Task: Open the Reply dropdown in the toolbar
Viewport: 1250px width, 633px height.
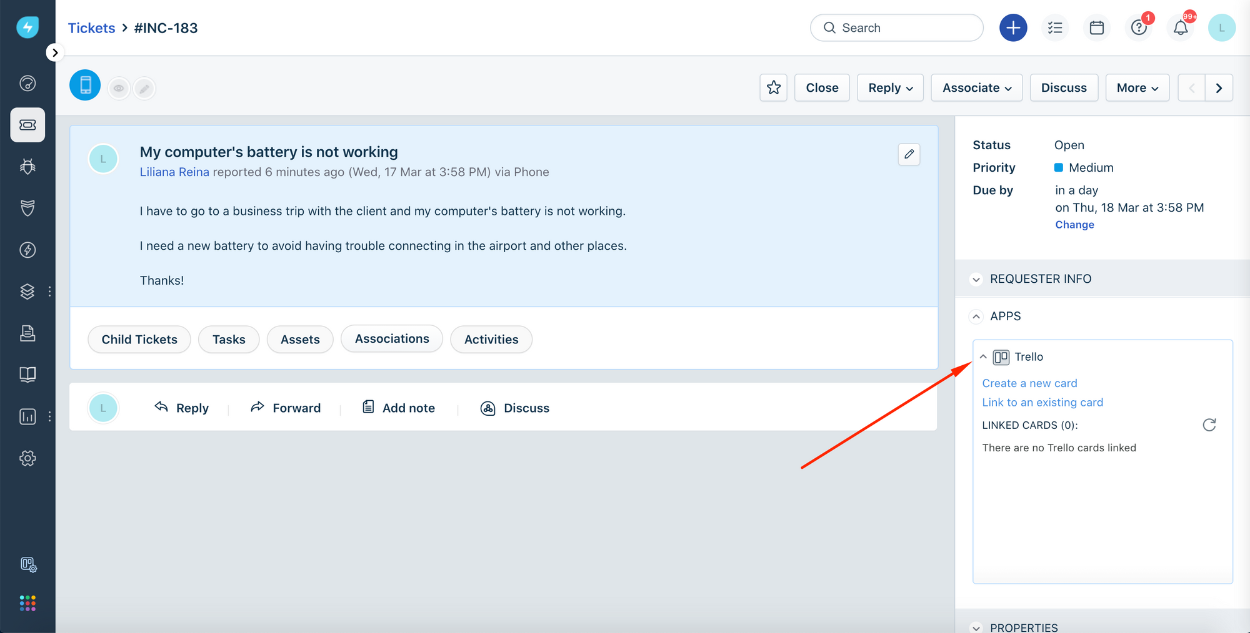Action: click(890, 87)
